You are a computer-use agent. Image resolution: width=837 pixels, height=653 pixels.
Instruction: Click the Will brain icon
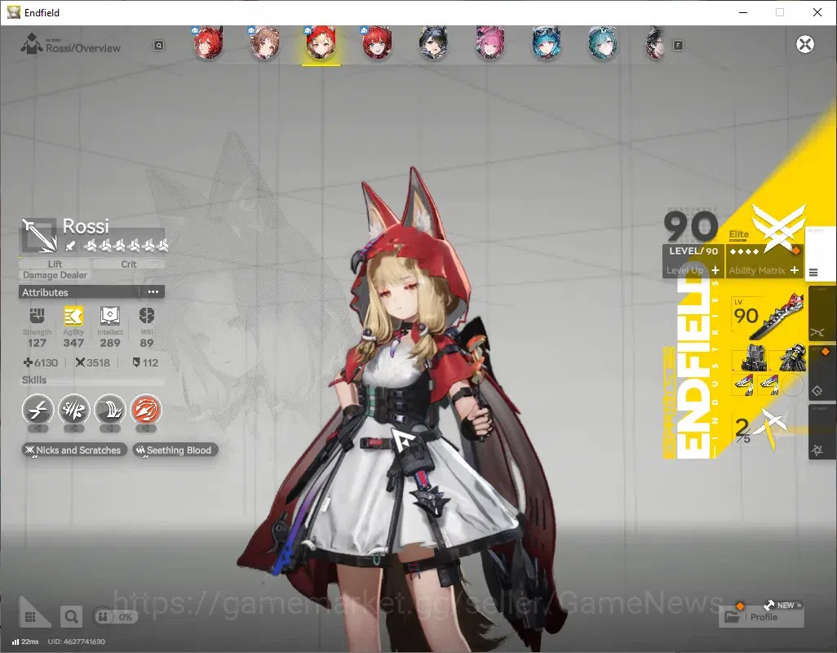(x=146, y=316)
